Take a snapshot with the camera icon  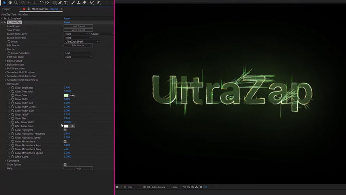(117, 187)
